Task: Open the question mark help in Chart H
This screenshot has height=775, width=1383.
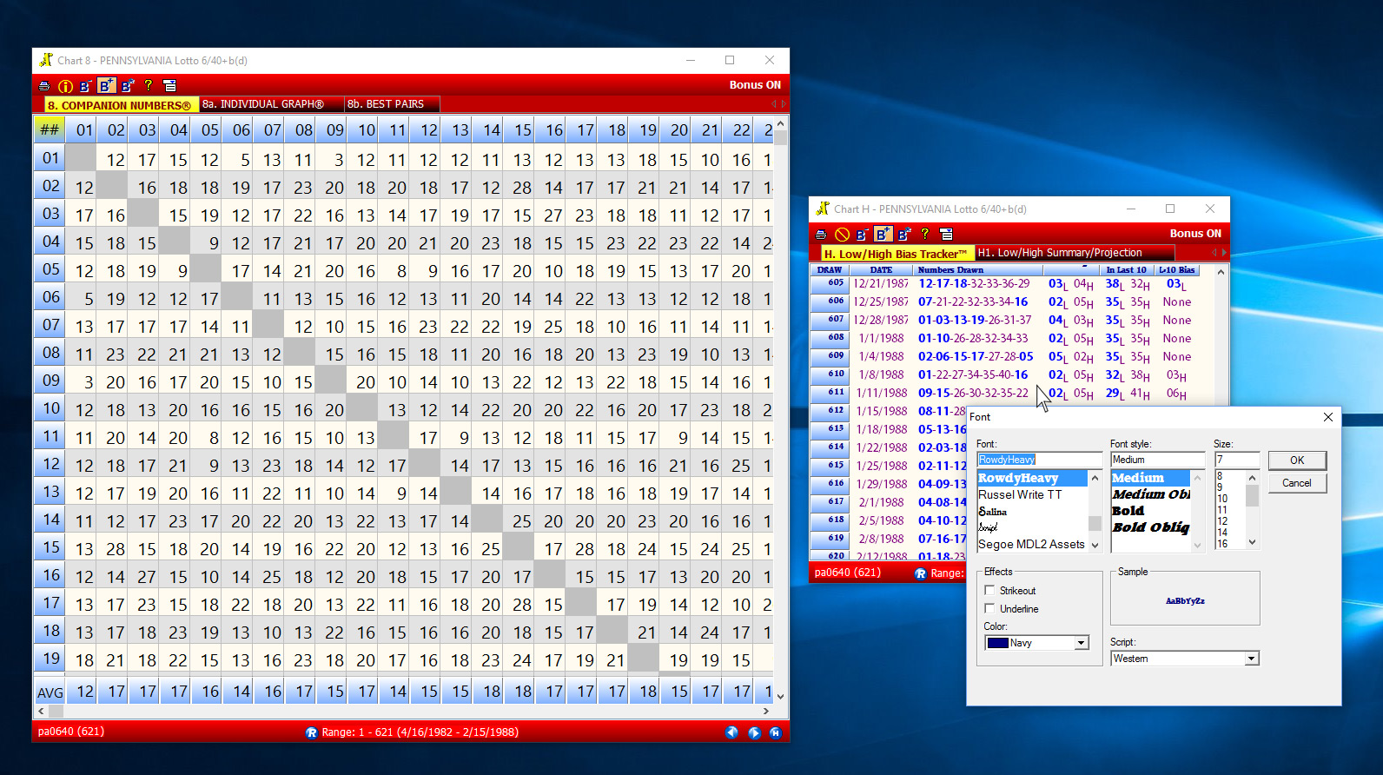Action: pyautogui.click(x=925, y=235)
